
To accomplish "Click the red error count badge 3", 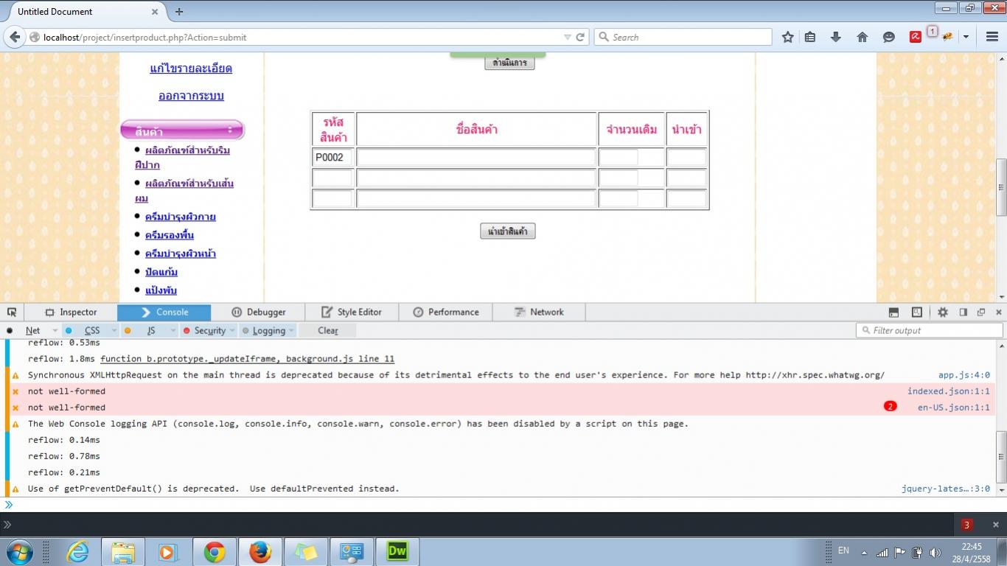I will (966, 525).
